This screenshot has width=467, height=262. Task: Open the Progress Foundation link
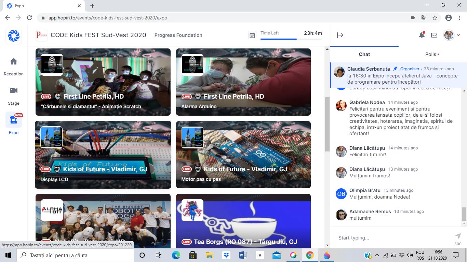(178, 35)
